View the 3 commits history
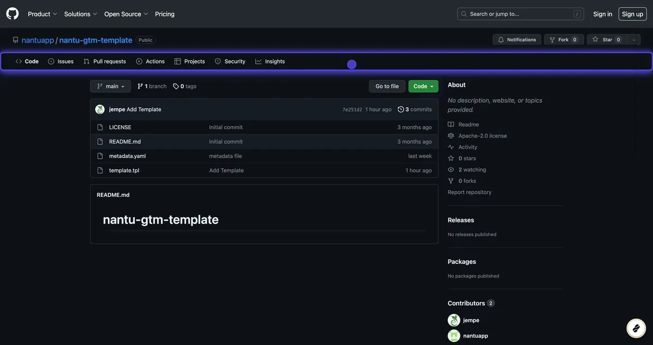Image resolution: width=653 pixels, height=345 pixels. pyautogui.click(x=415, y=109)
